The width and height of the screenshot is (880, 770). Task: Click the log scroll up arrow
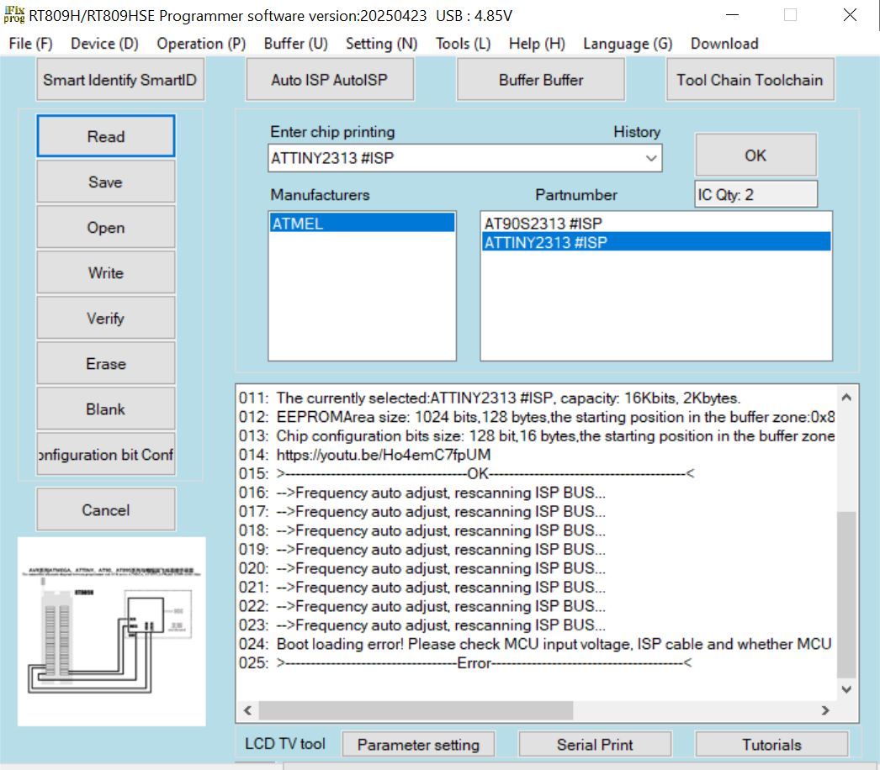point(846,397)
